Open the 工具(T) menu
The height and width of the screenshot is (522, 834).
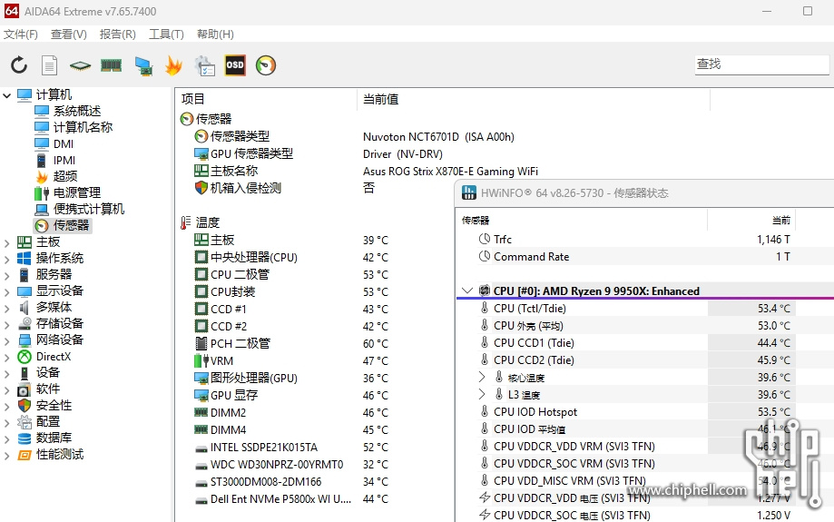[166, 34]
